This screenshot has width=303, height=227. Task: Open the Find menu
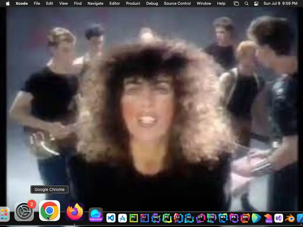tap(78, 3)
